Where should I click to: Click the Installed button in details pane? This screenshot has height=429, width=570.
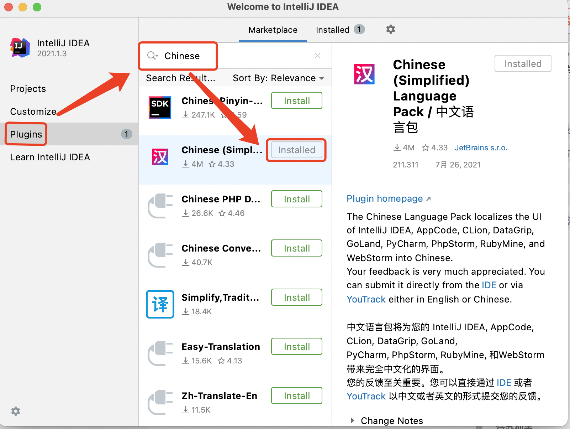coord(523,64)
